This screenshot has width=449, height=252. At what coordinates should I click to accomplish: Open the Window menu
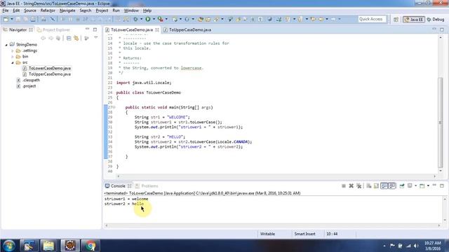131,10
